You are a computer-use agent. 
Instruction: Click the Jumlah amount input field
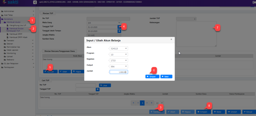point(119,72)
